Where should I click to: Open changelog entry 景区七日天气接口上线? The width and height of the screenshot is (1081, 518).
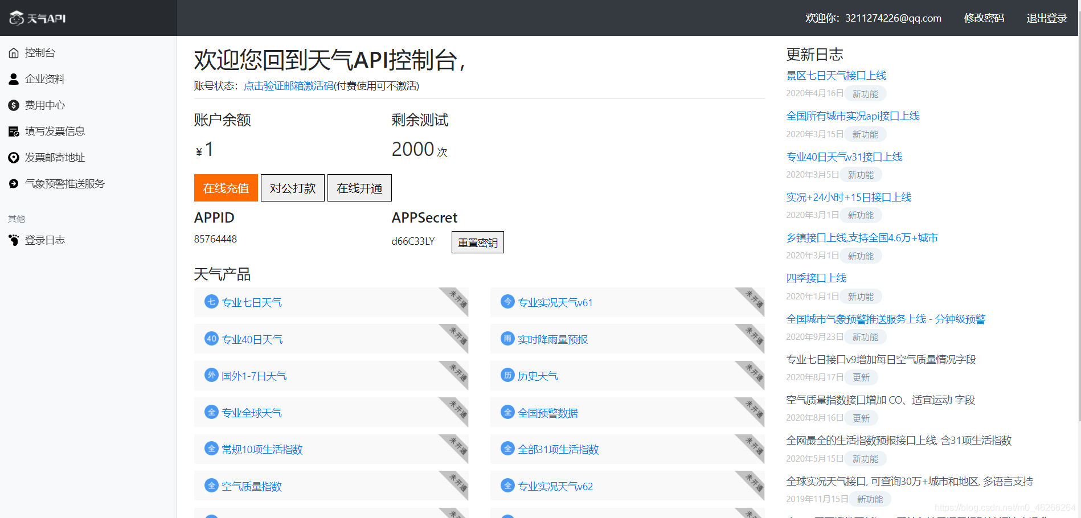(836, 76)
